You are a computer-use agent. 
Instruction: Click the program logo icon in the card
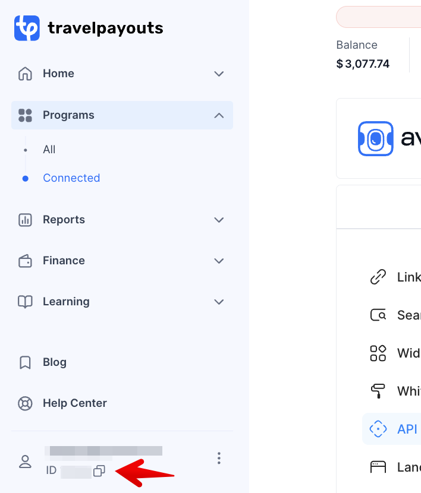click(376, 138)
